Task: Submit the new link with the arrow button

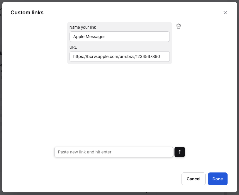Action: click(x=180, y=152)
